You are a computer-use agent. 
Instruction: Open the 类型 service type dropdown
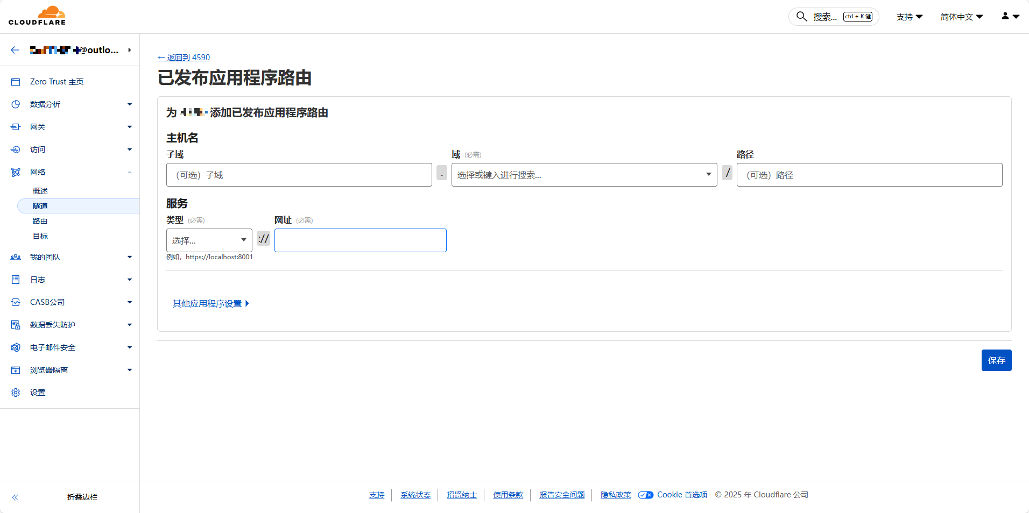209,240
